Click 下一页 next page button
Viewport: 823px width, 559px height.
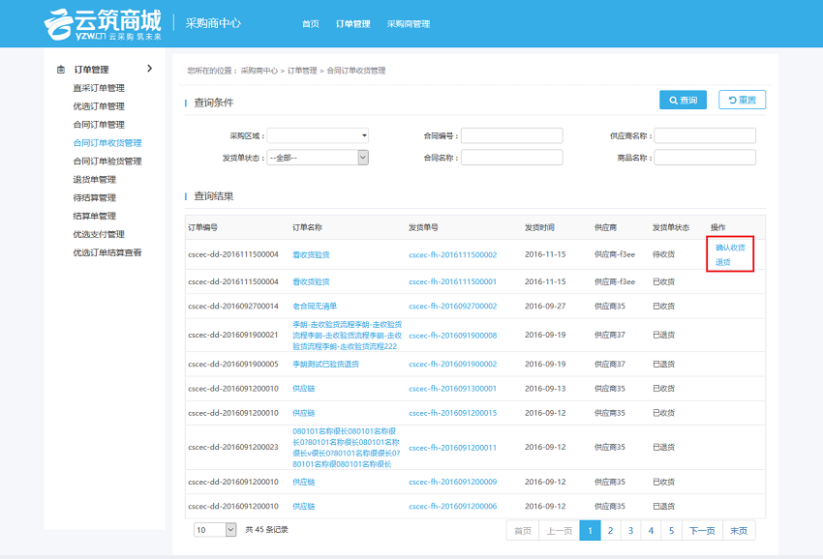(x=702, y=531)
